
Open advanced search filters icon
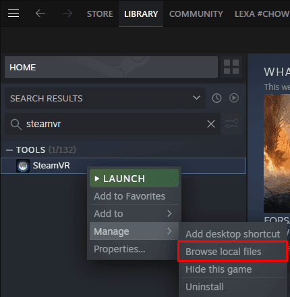tap(231, 124)
